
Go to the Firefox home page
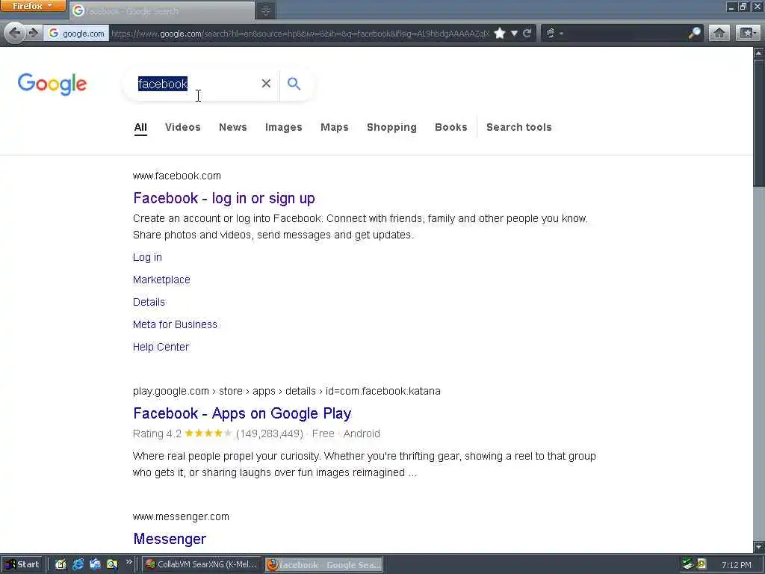719,33
